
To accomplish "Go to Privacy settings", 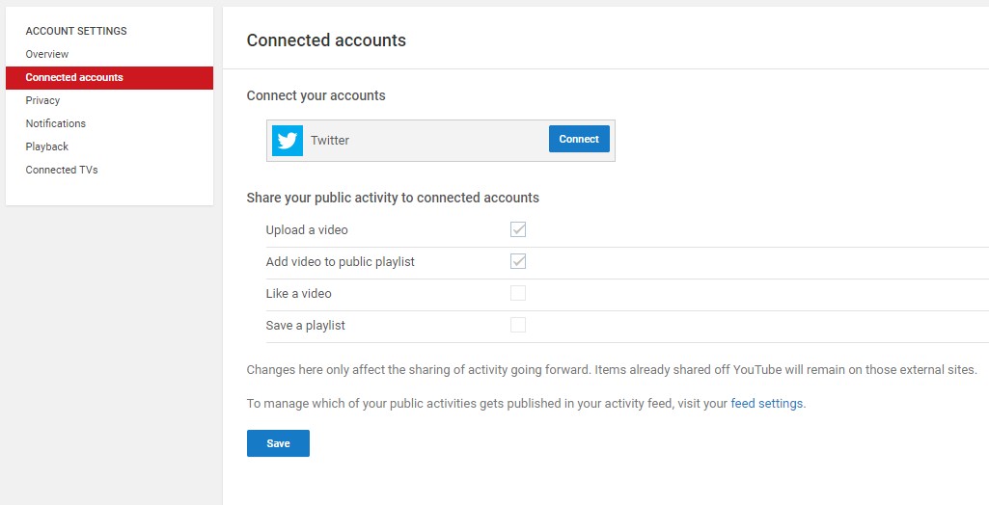I will [x=42, y=101].
